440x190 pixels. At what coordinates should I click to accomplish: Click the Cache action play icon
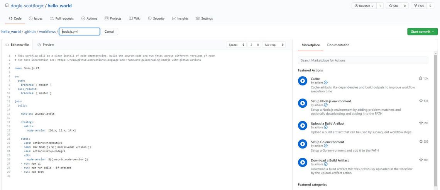[302, 81]
